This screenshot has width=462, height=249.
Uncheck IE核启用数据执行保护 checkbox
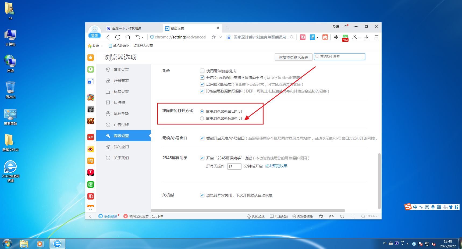point(202,91)
